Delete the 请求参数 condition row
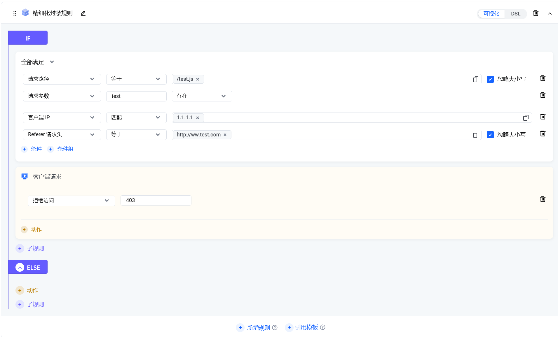The width and height of the screenshot is (558, 337). coord(543,95)
